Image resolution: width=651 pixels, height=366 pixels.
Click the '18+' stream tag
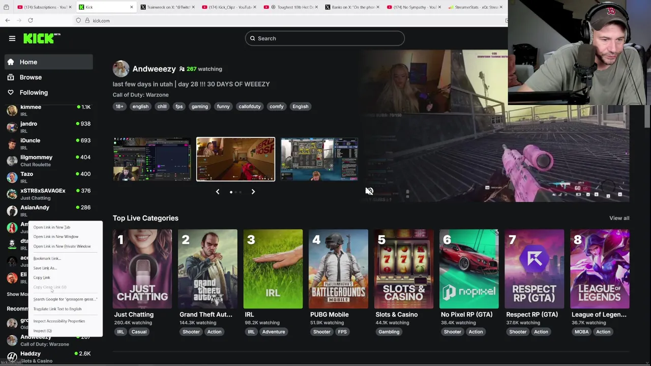click(120, 107)
